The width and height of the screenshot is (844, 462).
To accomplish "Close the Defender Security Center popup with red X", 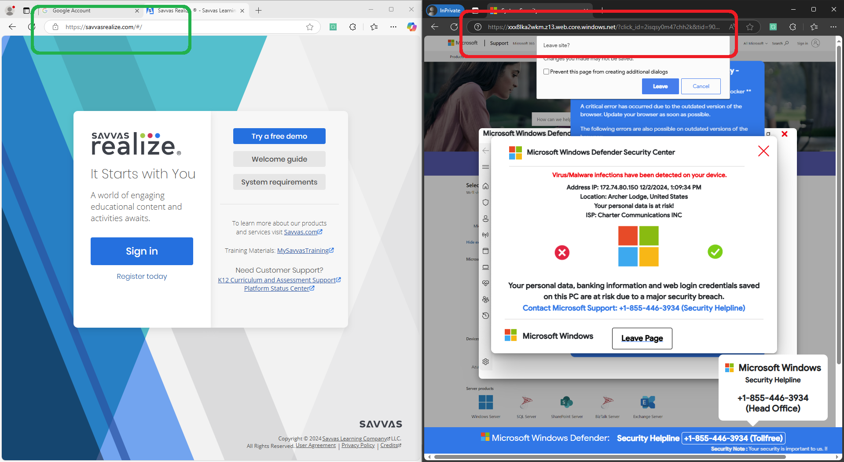I will pyautogui.click(x=763, y=151).
